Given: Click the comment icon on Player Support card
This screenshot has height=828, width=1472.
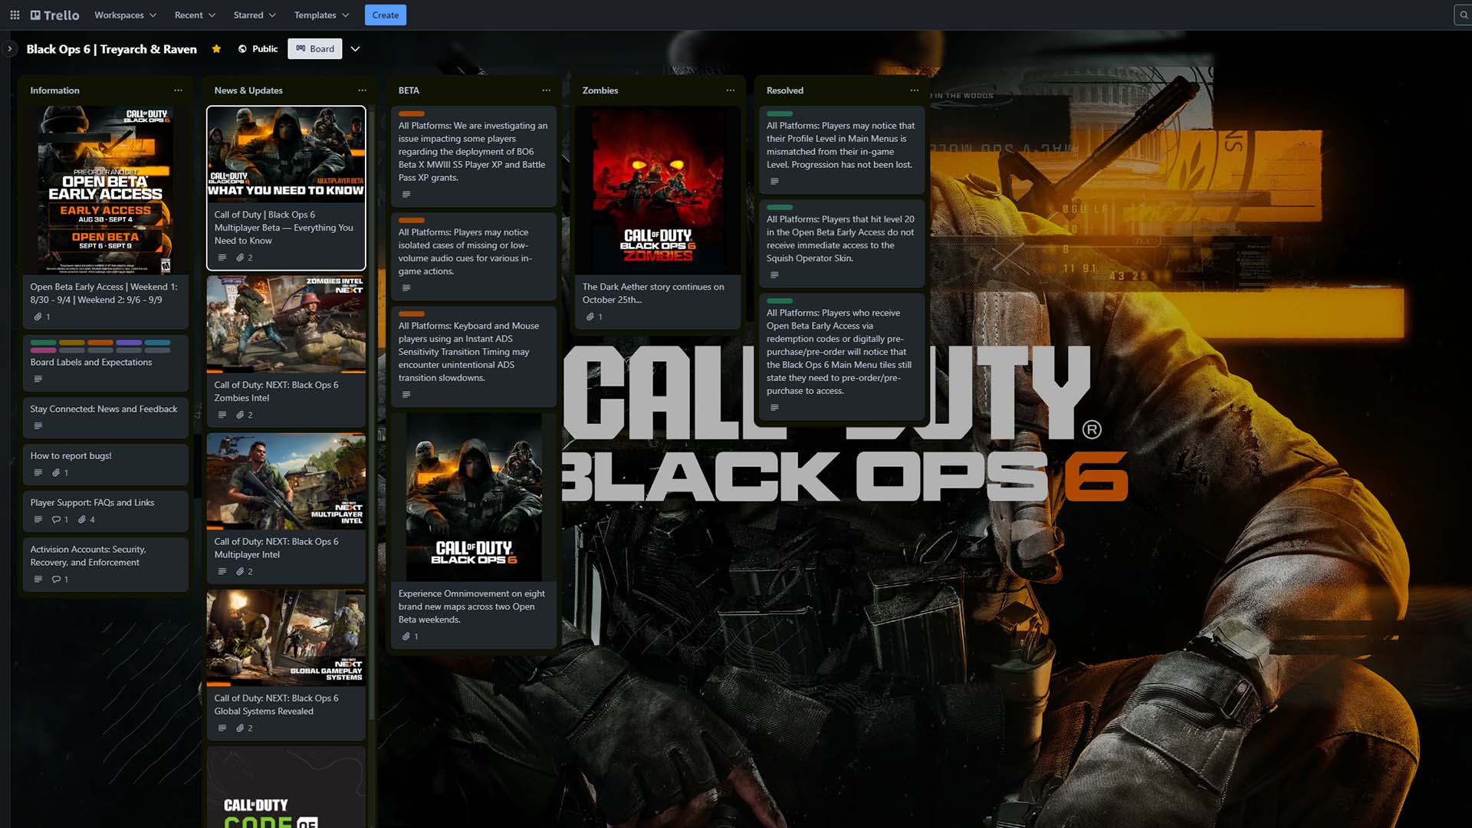Looking at the screenshot, I should click(55, 519).
